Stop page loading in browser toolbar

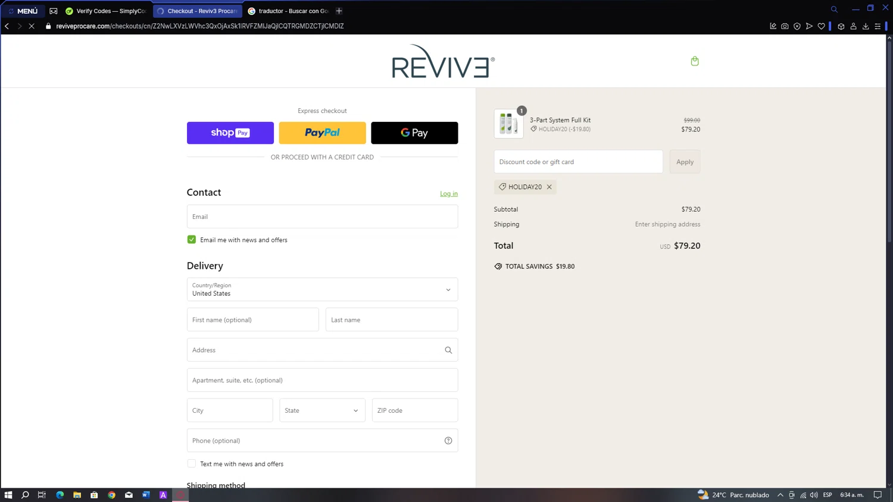(32, 26)
